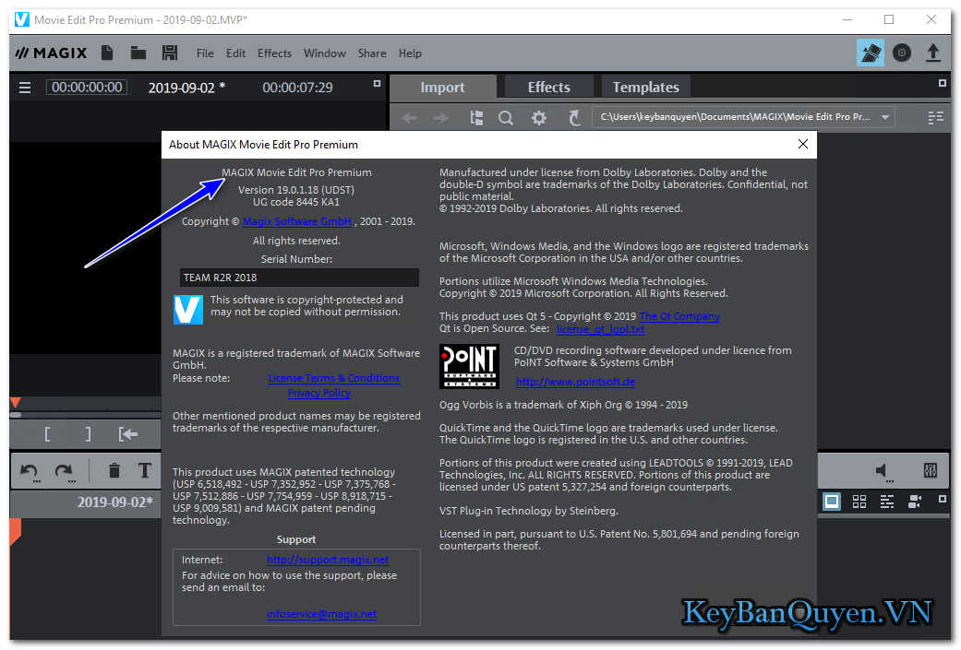This screenshot has height=650, width=961.
Task: Open the Privacy Policy link
Action: (x=319, y=393)
